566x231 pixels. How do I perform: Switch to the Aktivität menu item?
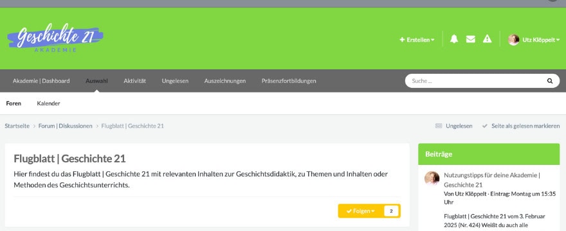coord(134,81)
